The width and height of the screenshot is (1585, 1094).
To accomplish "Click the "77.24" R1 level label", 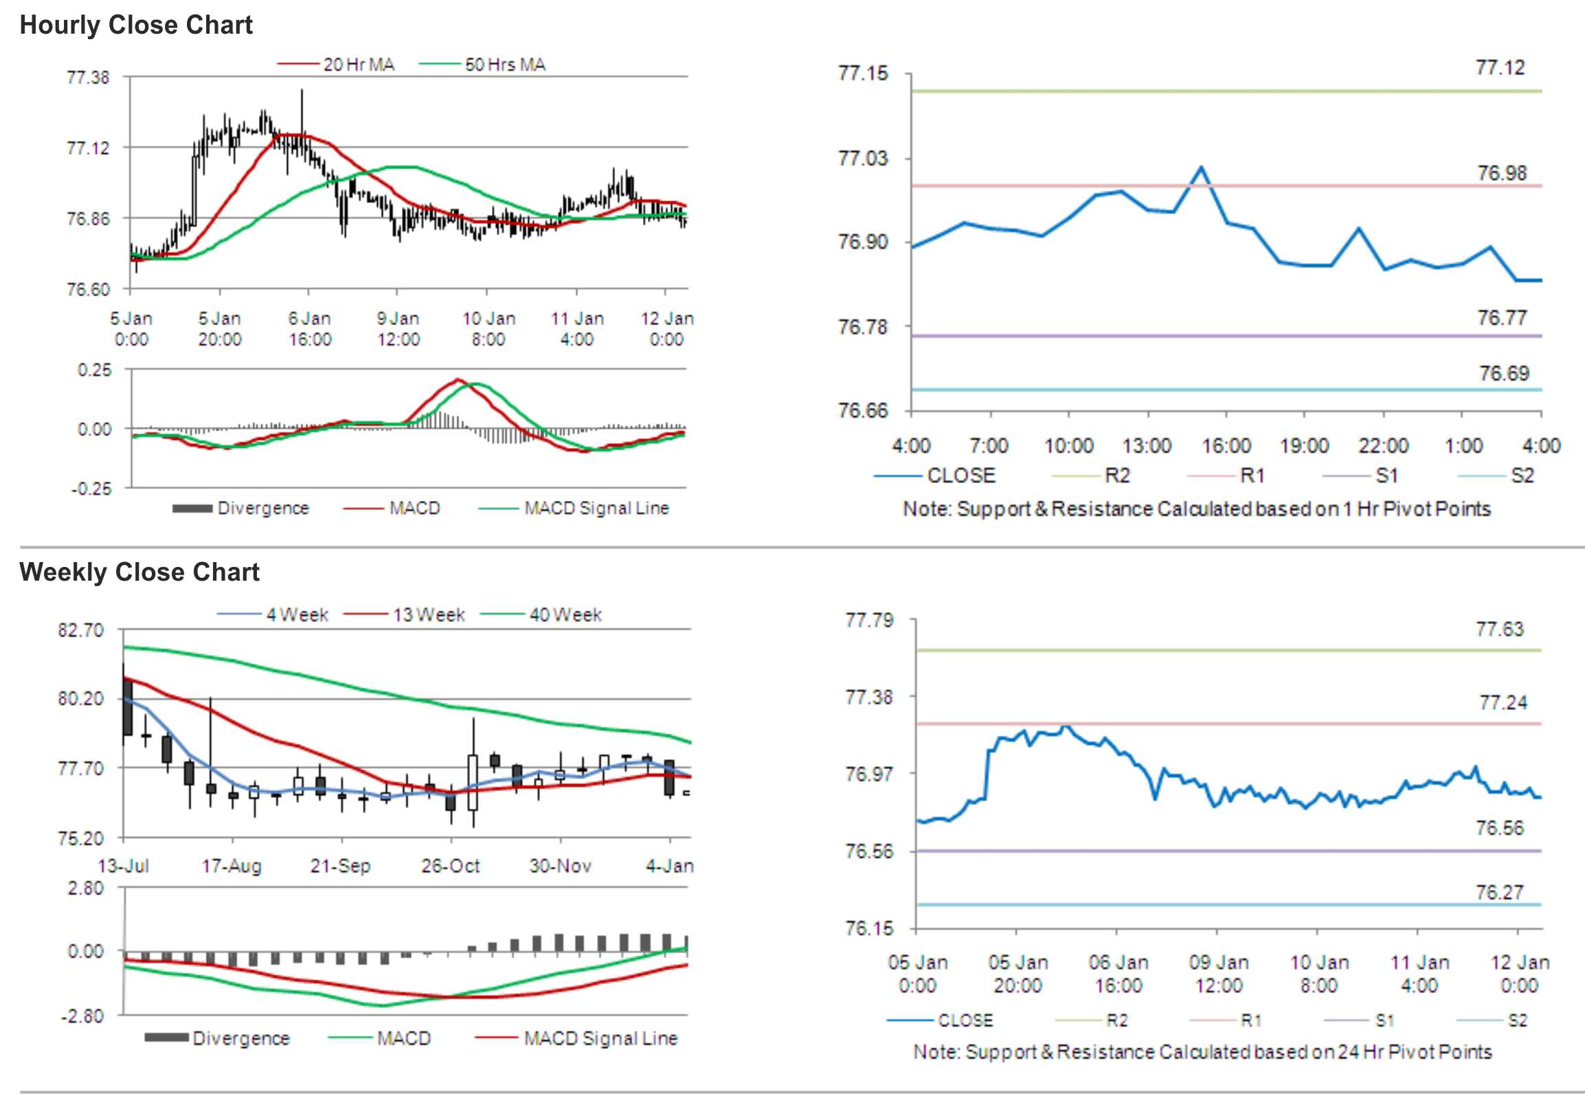I will click(x=1503, y=703).
